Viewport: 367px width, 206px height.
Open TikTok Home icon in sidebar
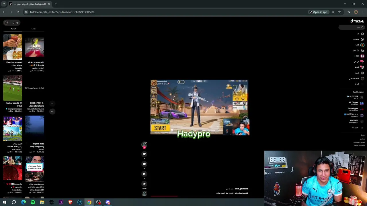pyautogui.click(x=362, y=34)
